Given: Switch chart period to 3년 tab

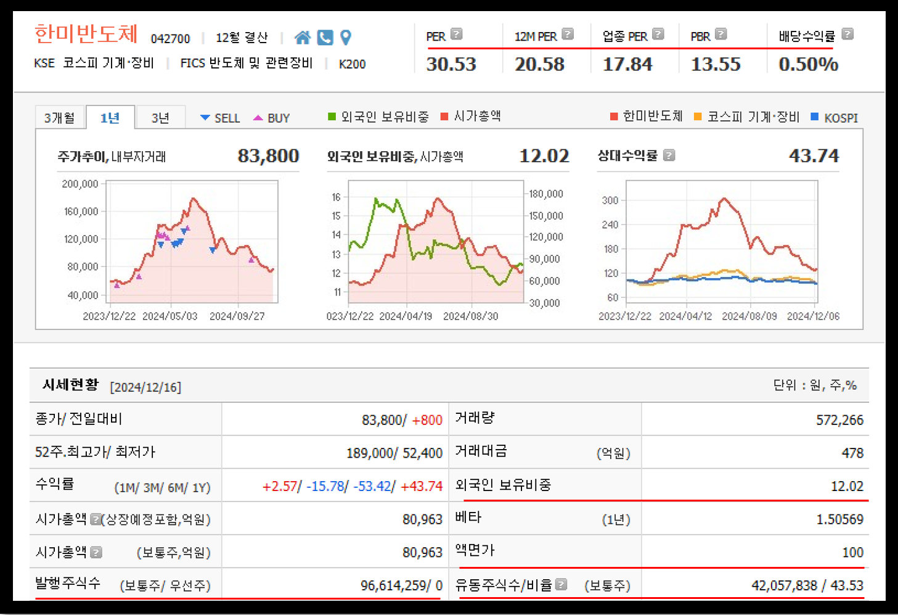Looking at the screenshot, I should tap(160, 117).
